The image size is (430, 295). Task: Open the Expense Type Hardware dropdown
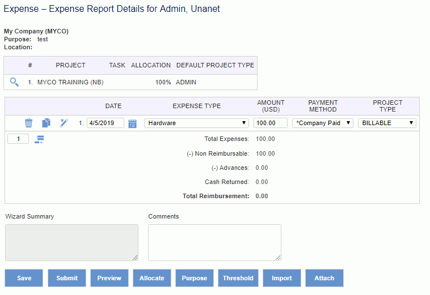click(x=196, y=123)
